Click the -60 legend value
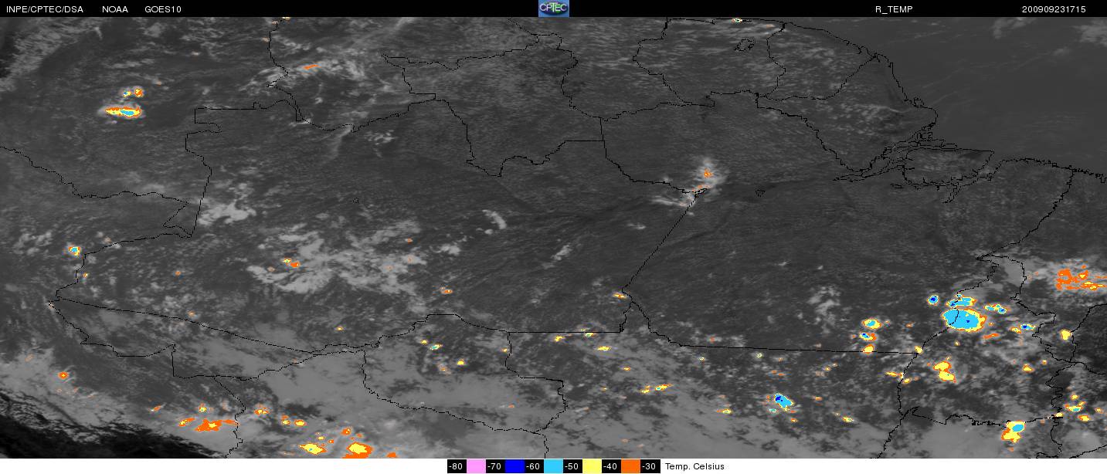 tap(534, 466)
